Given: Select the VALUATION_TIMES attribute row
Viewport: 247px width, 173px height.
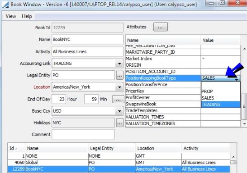Looking at the screenshot, I should click(x=183, y=117).
